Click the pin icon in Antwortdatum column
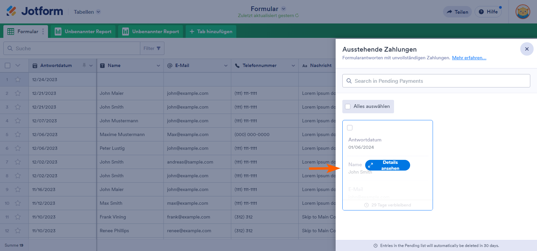Screen dimensions: 537x251 coord(84,65)
